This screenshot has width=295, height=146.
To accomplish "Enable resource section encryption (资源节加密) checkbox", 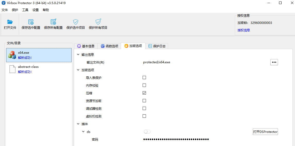I will pos(144,101).
